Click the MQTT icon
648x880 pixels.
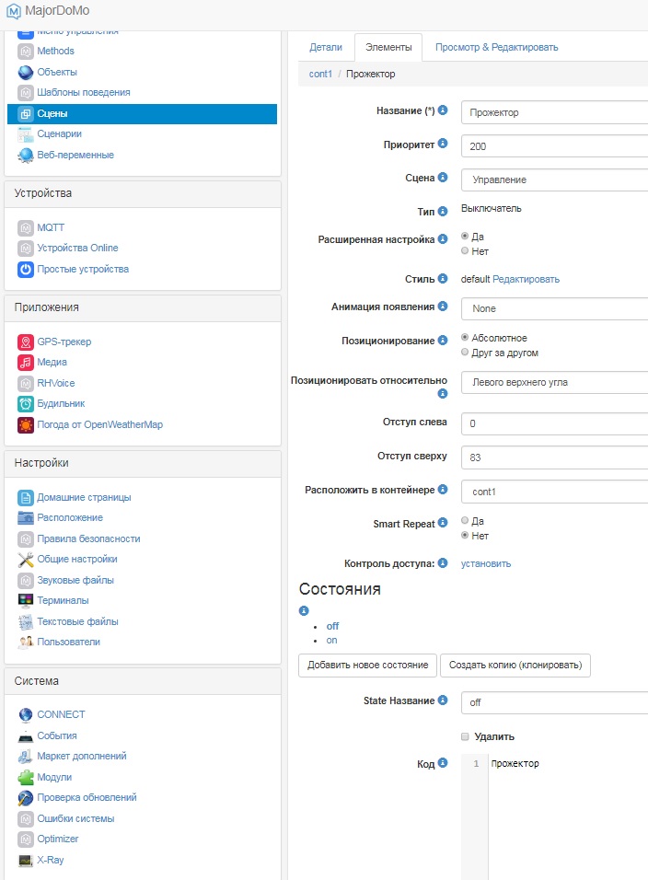(x=25, y=228)
